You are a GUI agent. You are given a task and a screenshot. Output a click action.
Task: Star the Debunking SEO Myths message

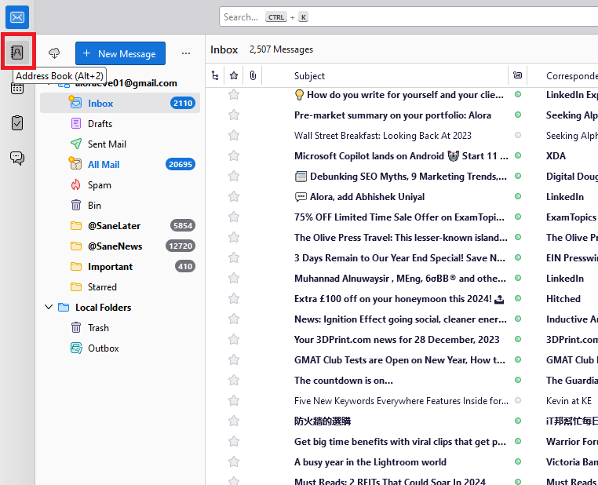(234, 176)
